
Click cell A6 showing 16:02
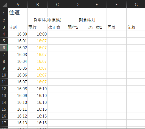(18, 48)
